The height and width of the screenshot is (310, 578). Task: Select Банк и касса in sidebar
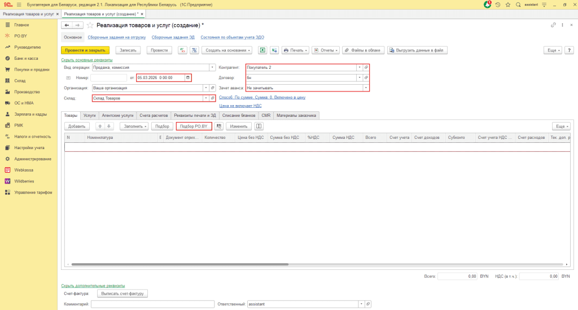(26, 58)
